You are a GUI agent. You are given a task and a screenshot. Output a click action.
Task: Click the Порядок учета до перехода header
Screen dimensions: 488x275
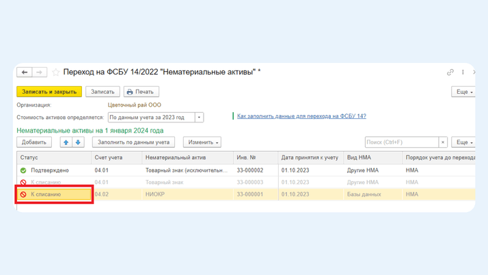click(439, 157)
